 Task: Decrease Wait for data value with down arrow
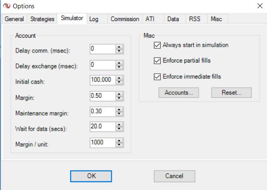click(x=120, y=129)
